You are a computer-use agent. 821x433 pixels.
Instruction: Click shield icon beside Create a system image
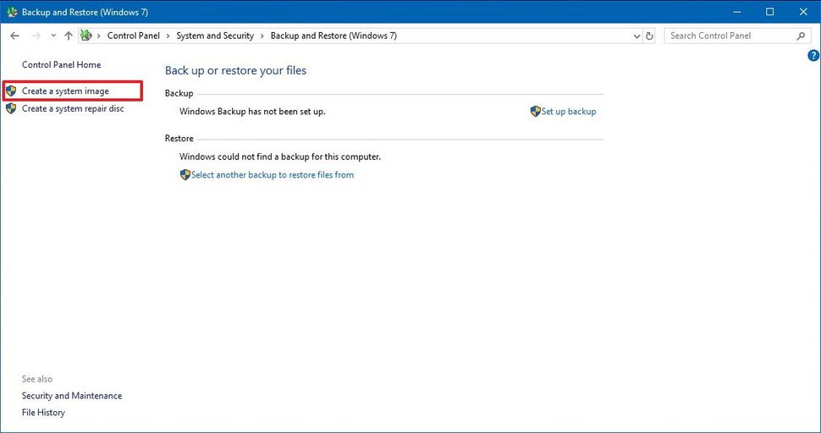11,91
